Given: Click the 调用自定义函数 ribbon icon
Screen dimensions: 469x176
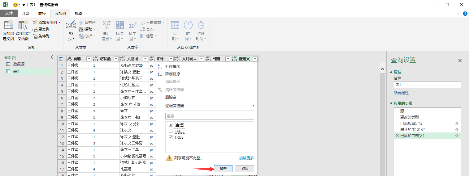Looking at the screenshot, I should click(23, 25).
